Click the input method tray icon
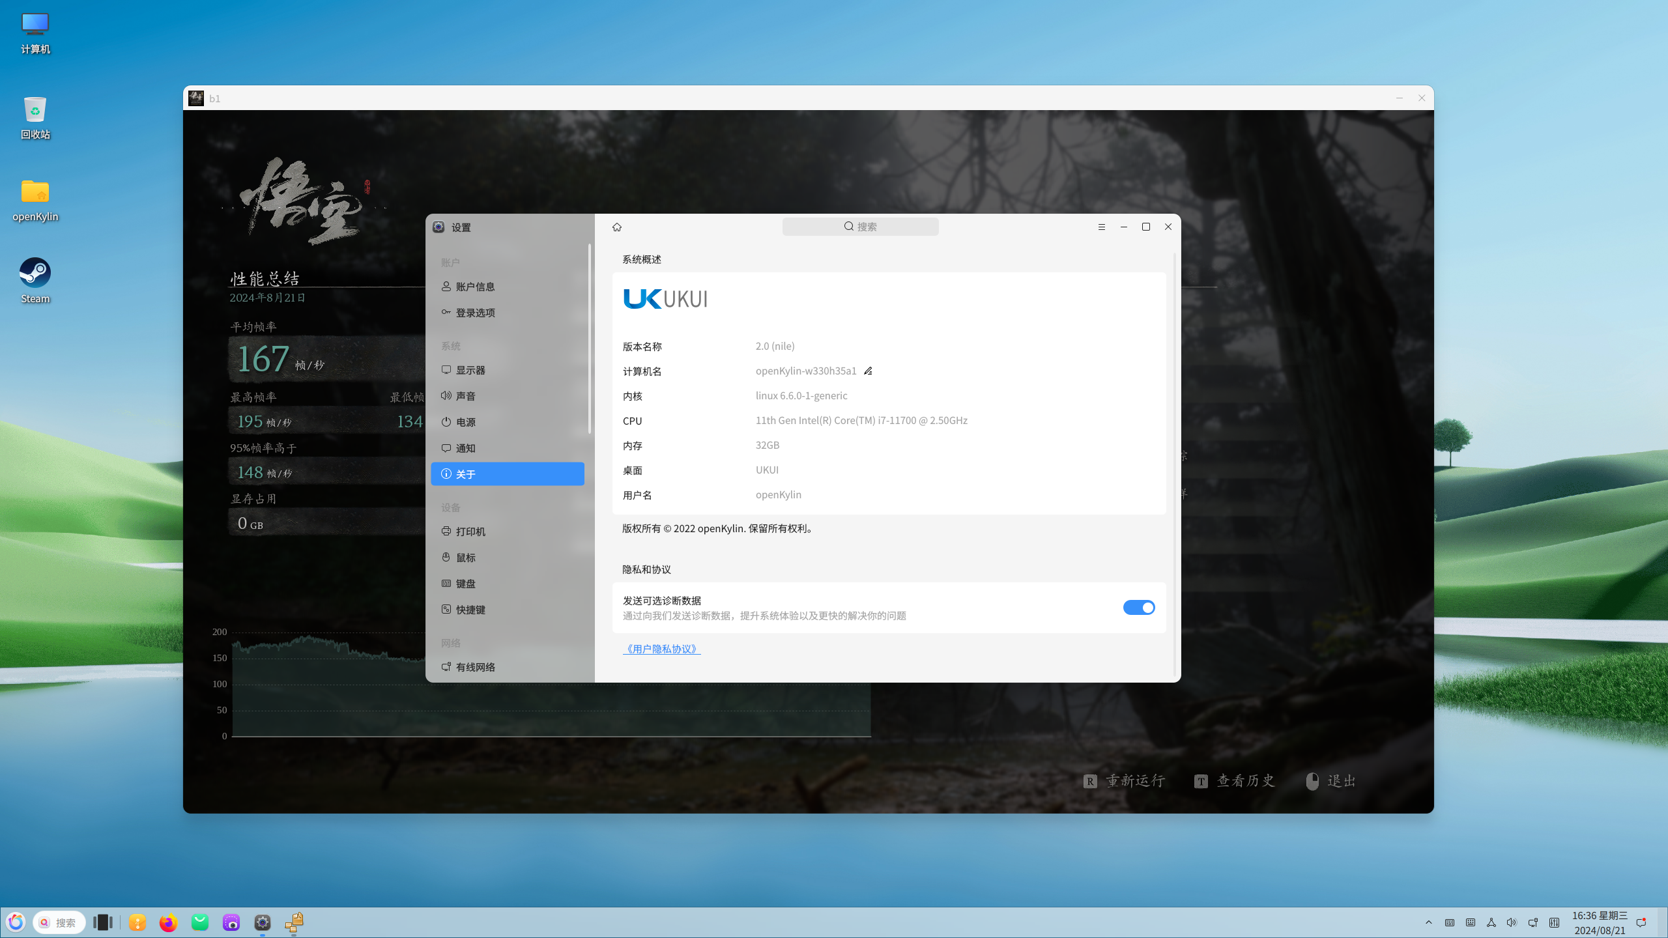 tap(1471, 922)
